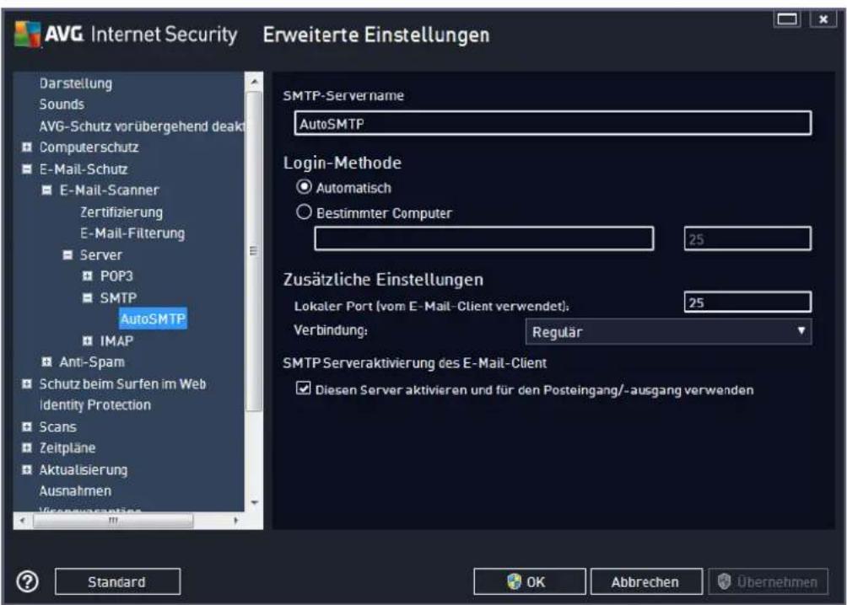Select the Automatisch login method
Image resolution: width=847 pixels, height=605 pixels.
(x=304, y=187)
